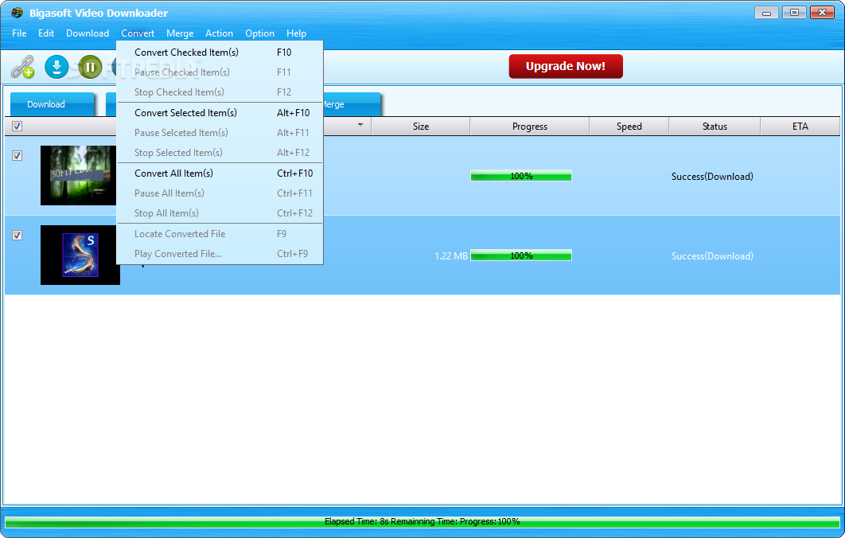845x538 pixels.
Task: Select Stop Selected Item(s) entry
Action: tap(220, 153)
